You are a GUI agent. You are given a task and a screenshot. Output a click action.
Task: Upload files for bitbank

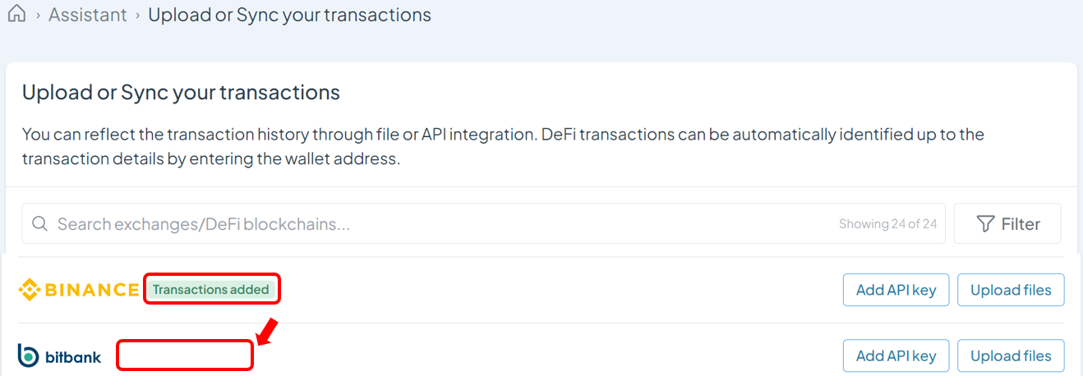[1011, 355]
